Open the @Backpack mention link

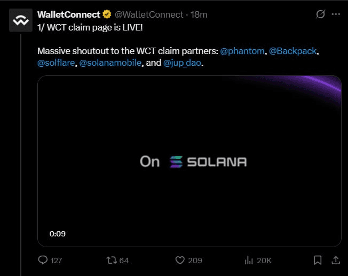pos(292,51)
